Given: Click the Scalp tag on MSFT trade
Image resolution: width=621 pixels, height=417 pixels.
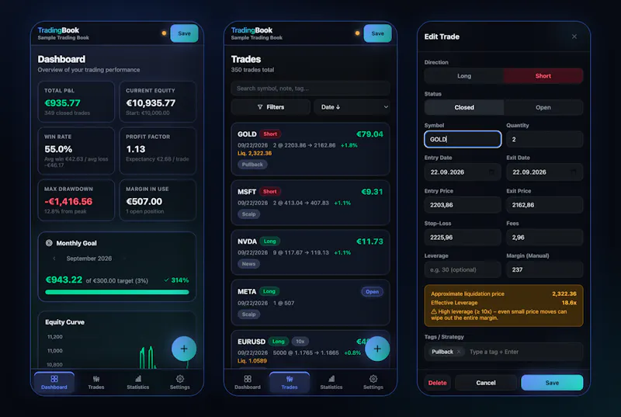Looking at the screenshot, I should [x=248, y=214].
